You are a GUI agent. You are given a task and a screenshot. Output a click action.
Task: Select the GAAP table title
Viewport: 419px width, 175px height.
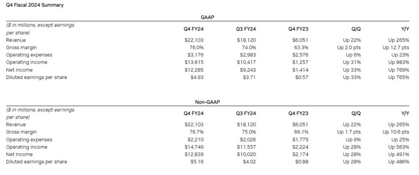(x=207, y=17)
